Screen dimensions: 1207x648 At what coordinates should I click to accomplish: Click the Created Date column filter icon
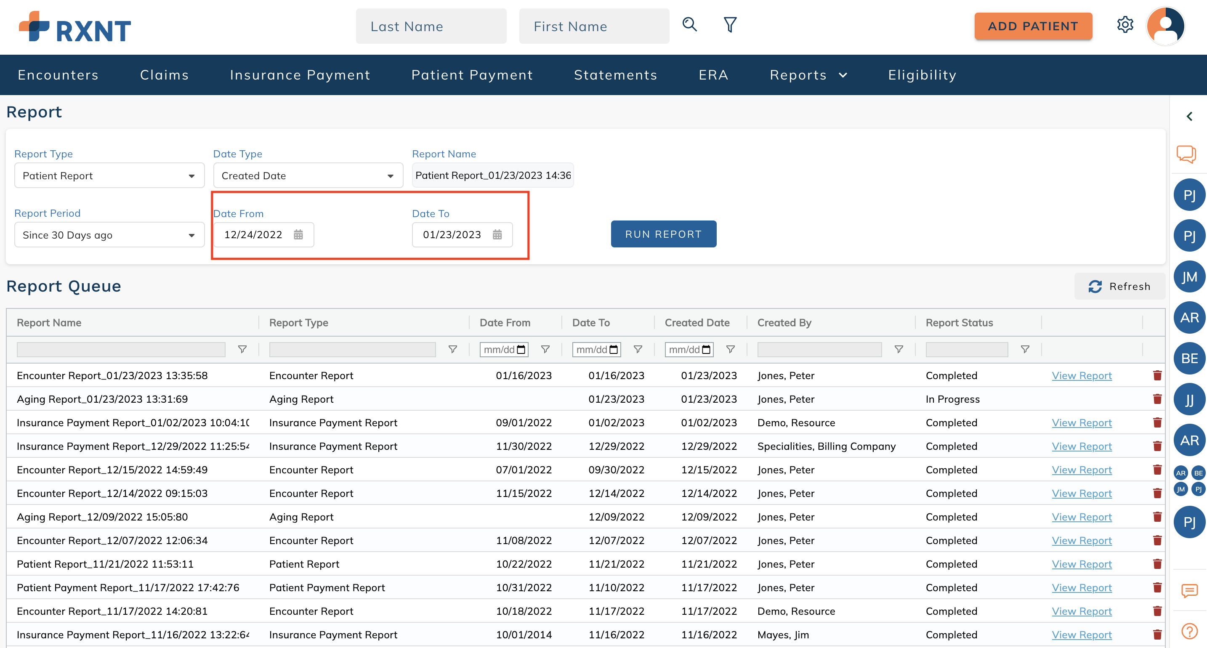731,350
